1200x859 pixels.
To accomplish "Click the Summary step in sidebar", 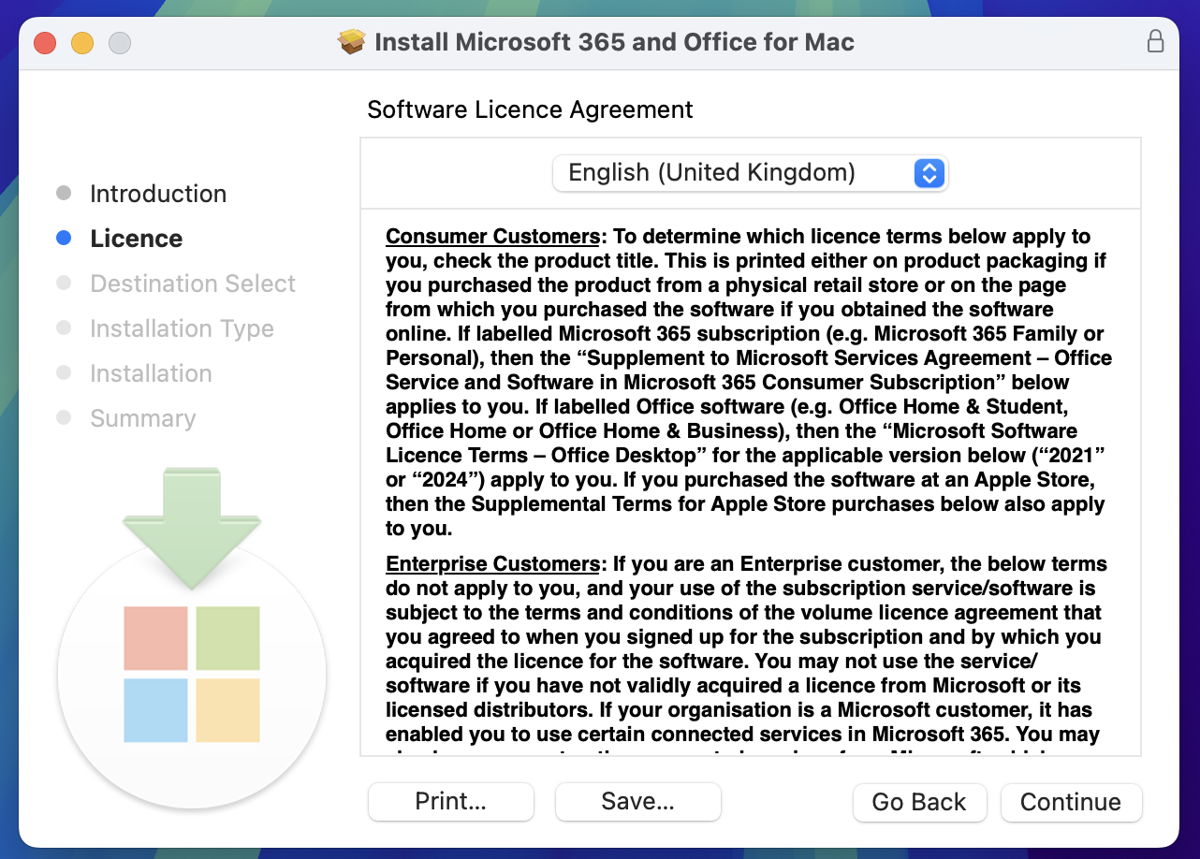I will (143, 418).
